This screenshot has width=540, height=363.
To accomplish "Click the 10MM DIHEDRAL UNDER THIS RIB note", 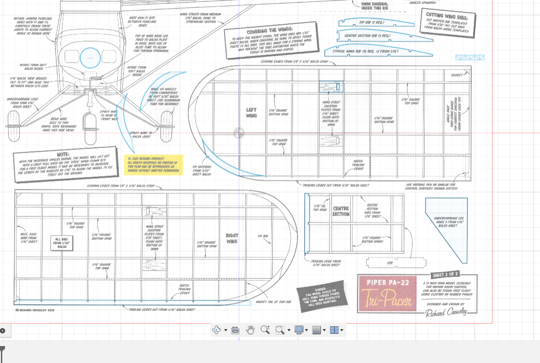I will tap(375, 6).
